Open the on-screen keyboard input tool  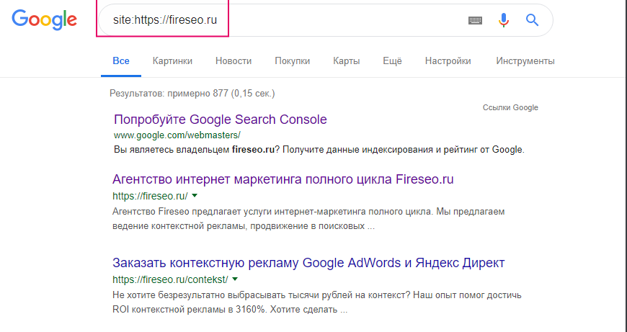[x=475, y=20]
